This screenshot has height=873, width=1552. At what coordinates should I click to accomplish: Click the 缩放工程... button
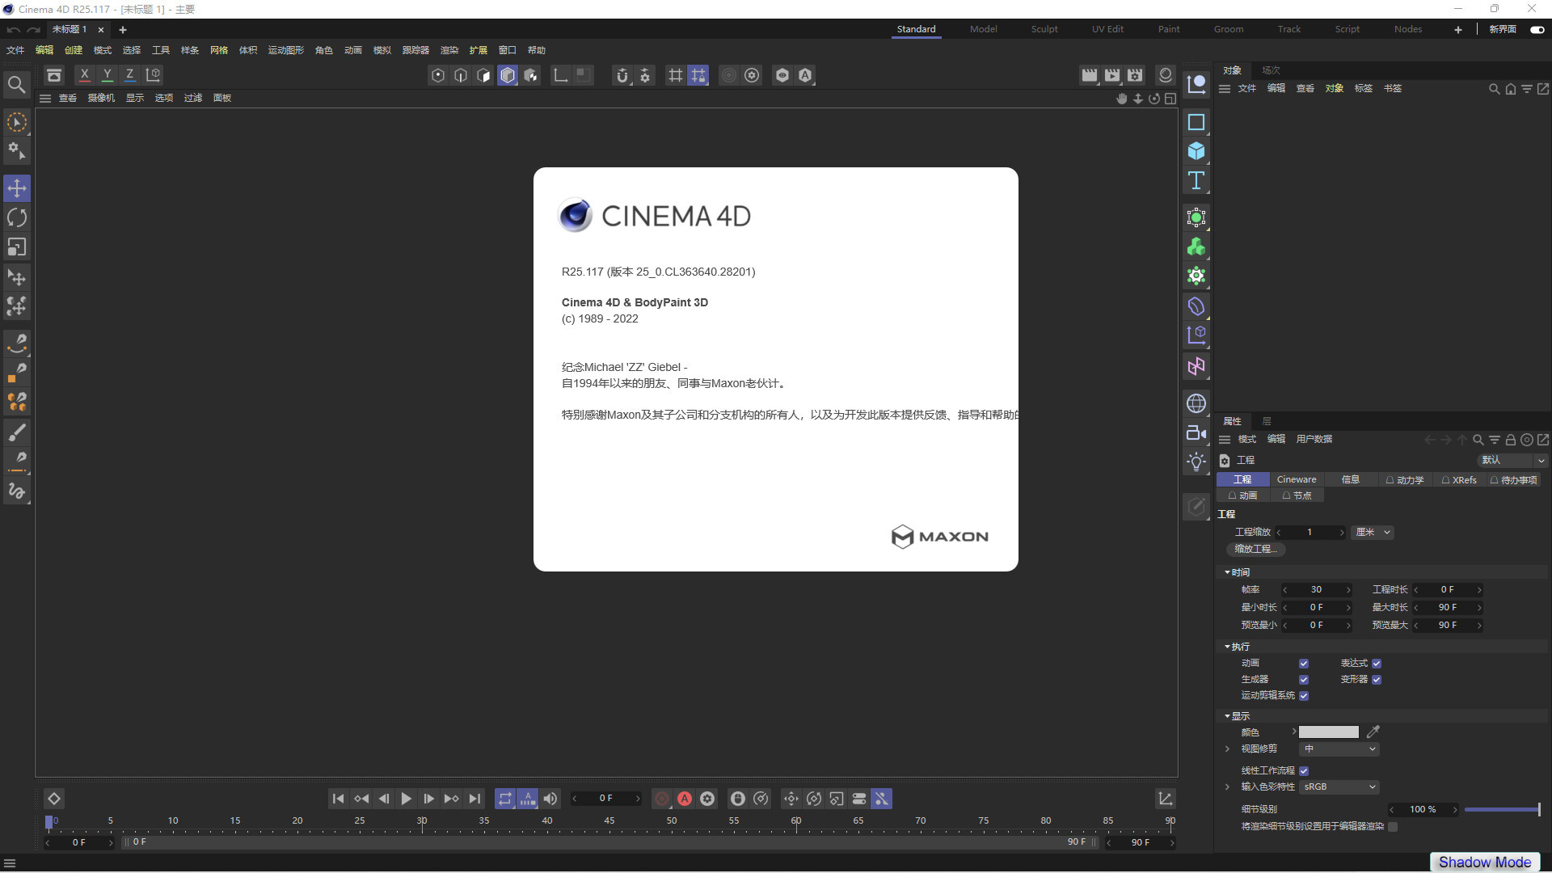(x=1255, y=549)
